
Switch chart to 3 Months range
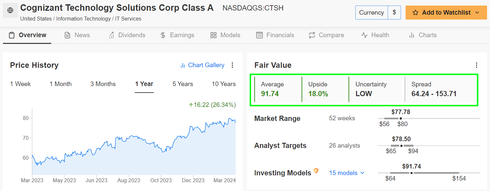click(103, 84)
